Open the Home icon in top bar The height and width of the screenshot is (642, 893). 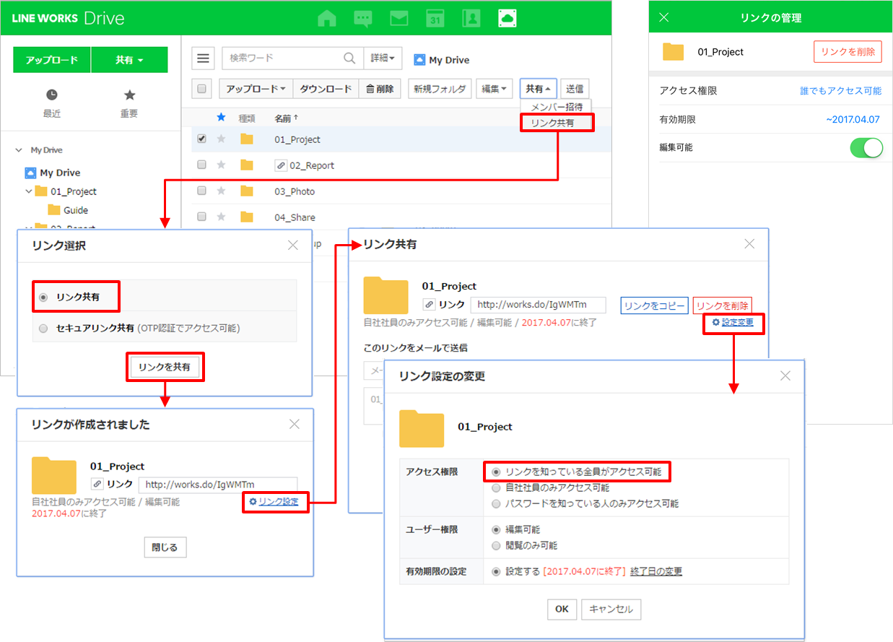click(x=327, y=18)
